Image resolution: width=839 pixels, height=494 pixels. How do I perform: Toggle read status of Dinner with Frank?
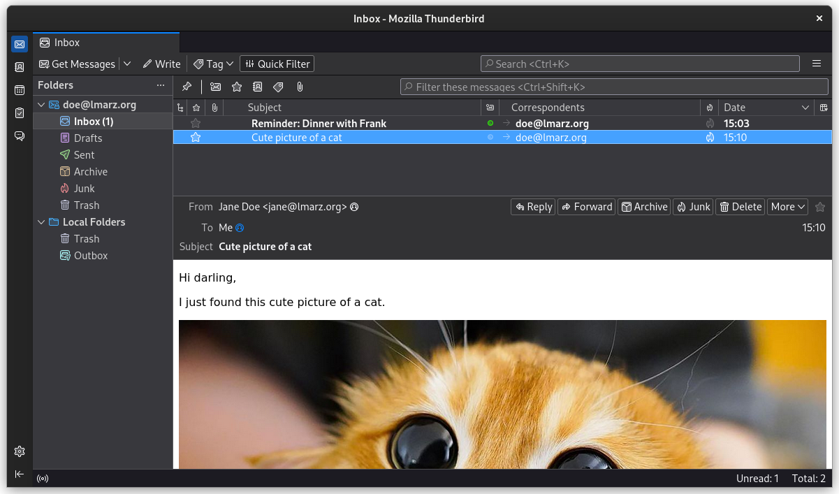click(x=490, y=124)
